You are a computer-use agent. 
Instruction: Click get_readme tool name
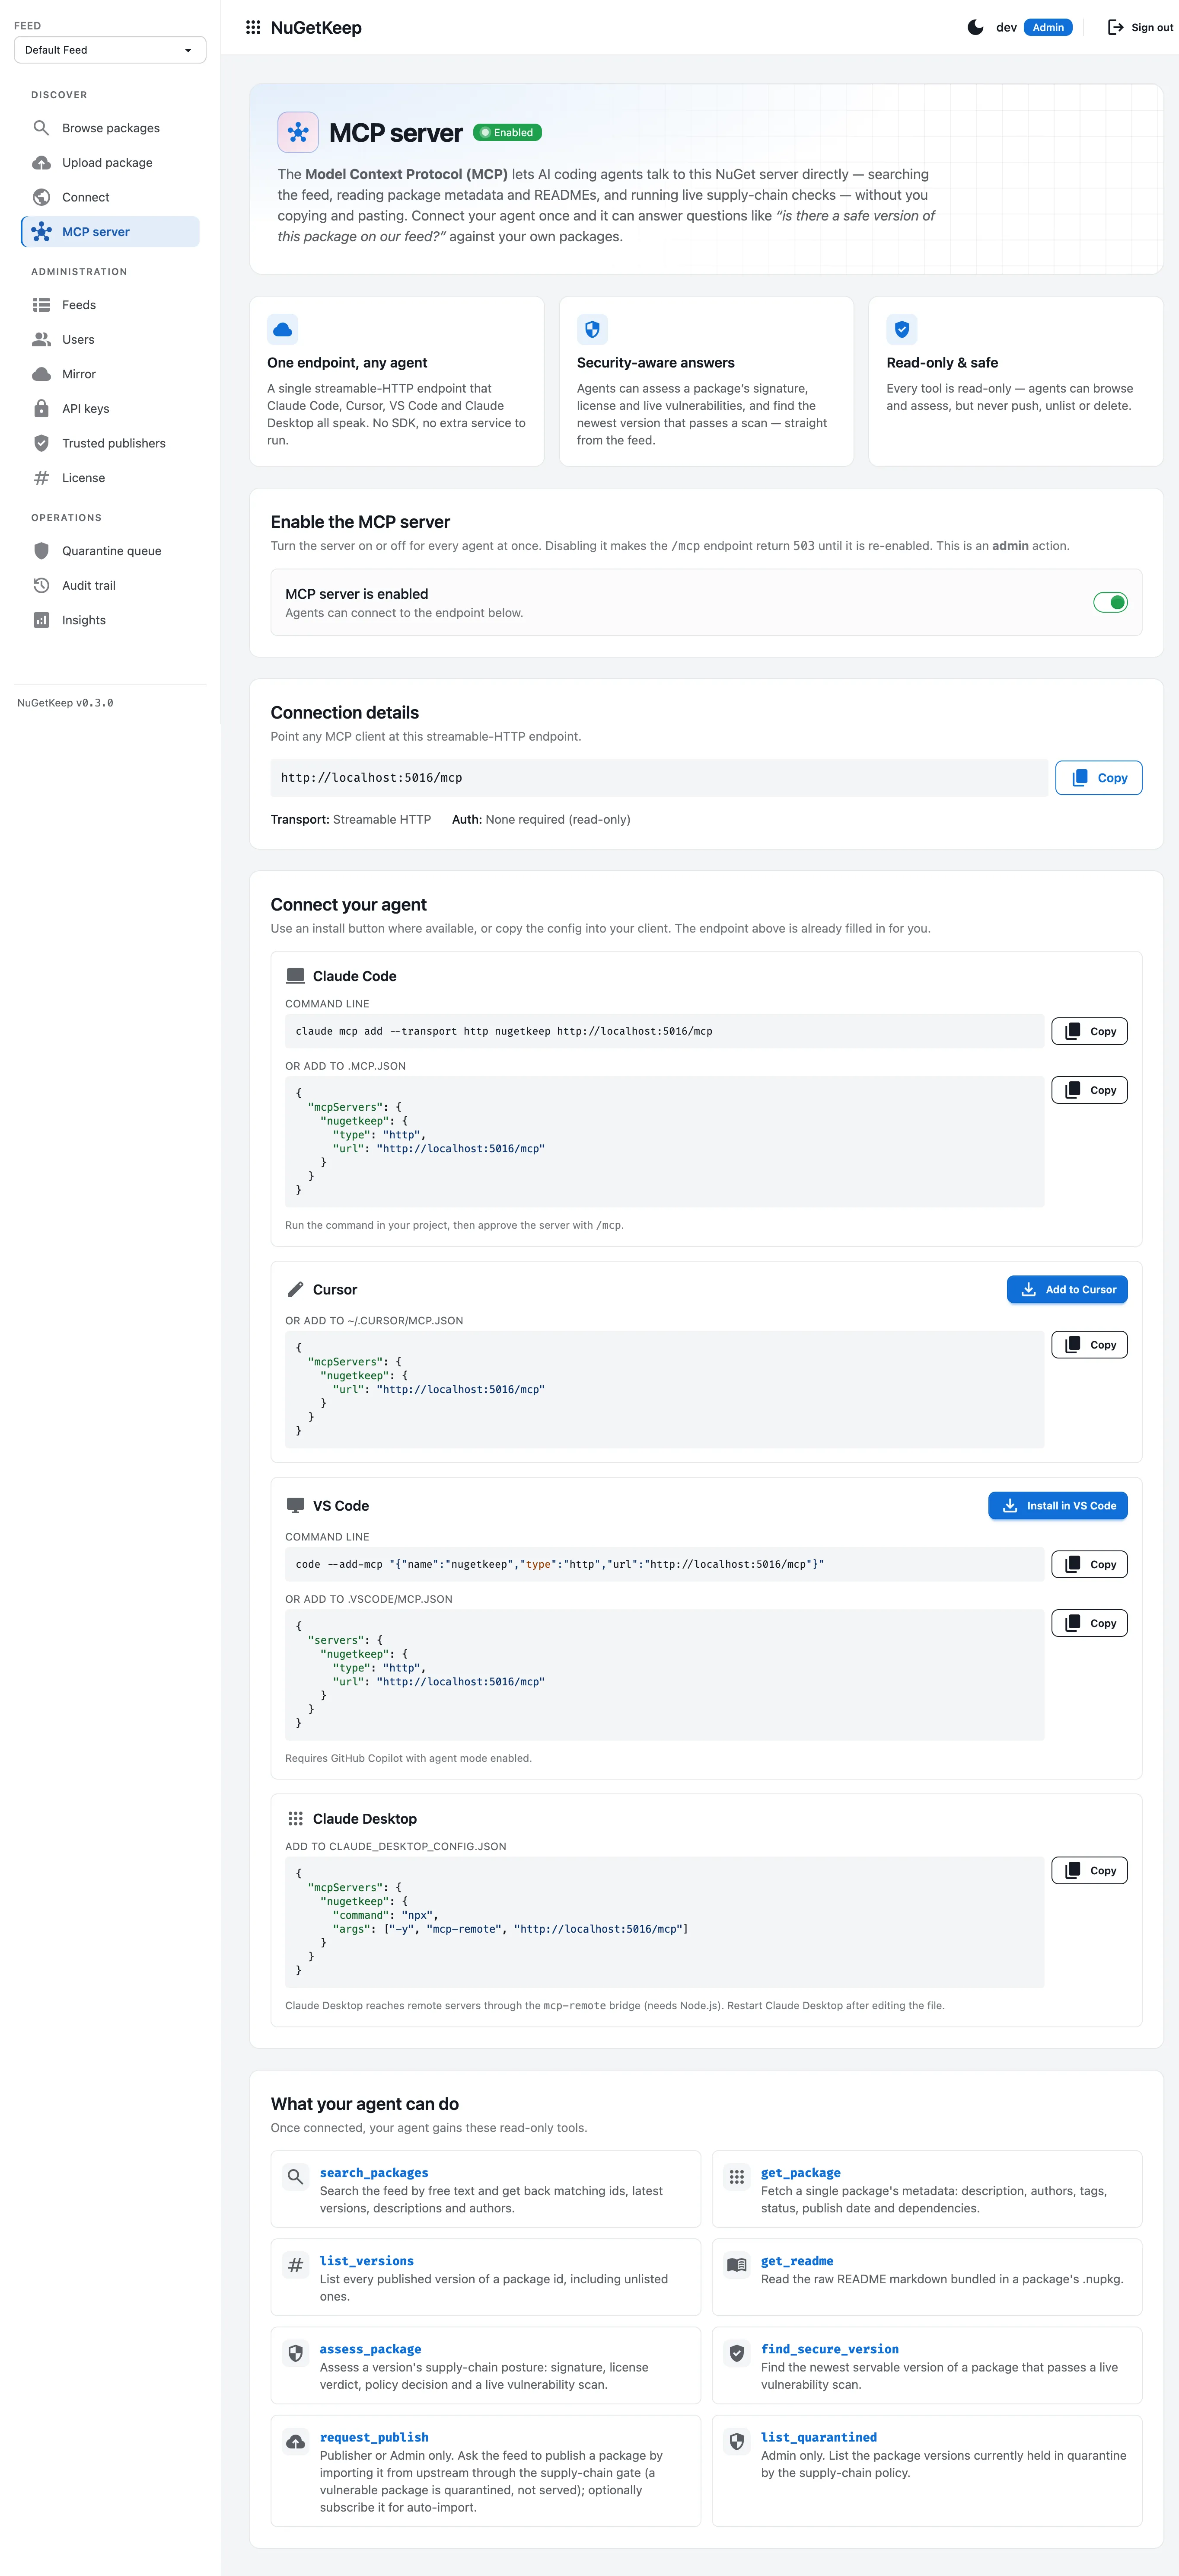(797, 2261)
